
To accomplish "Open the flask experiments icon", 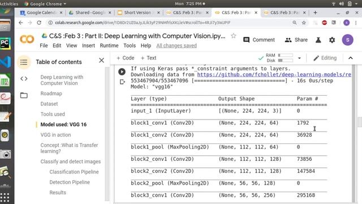I will (318, 40).
